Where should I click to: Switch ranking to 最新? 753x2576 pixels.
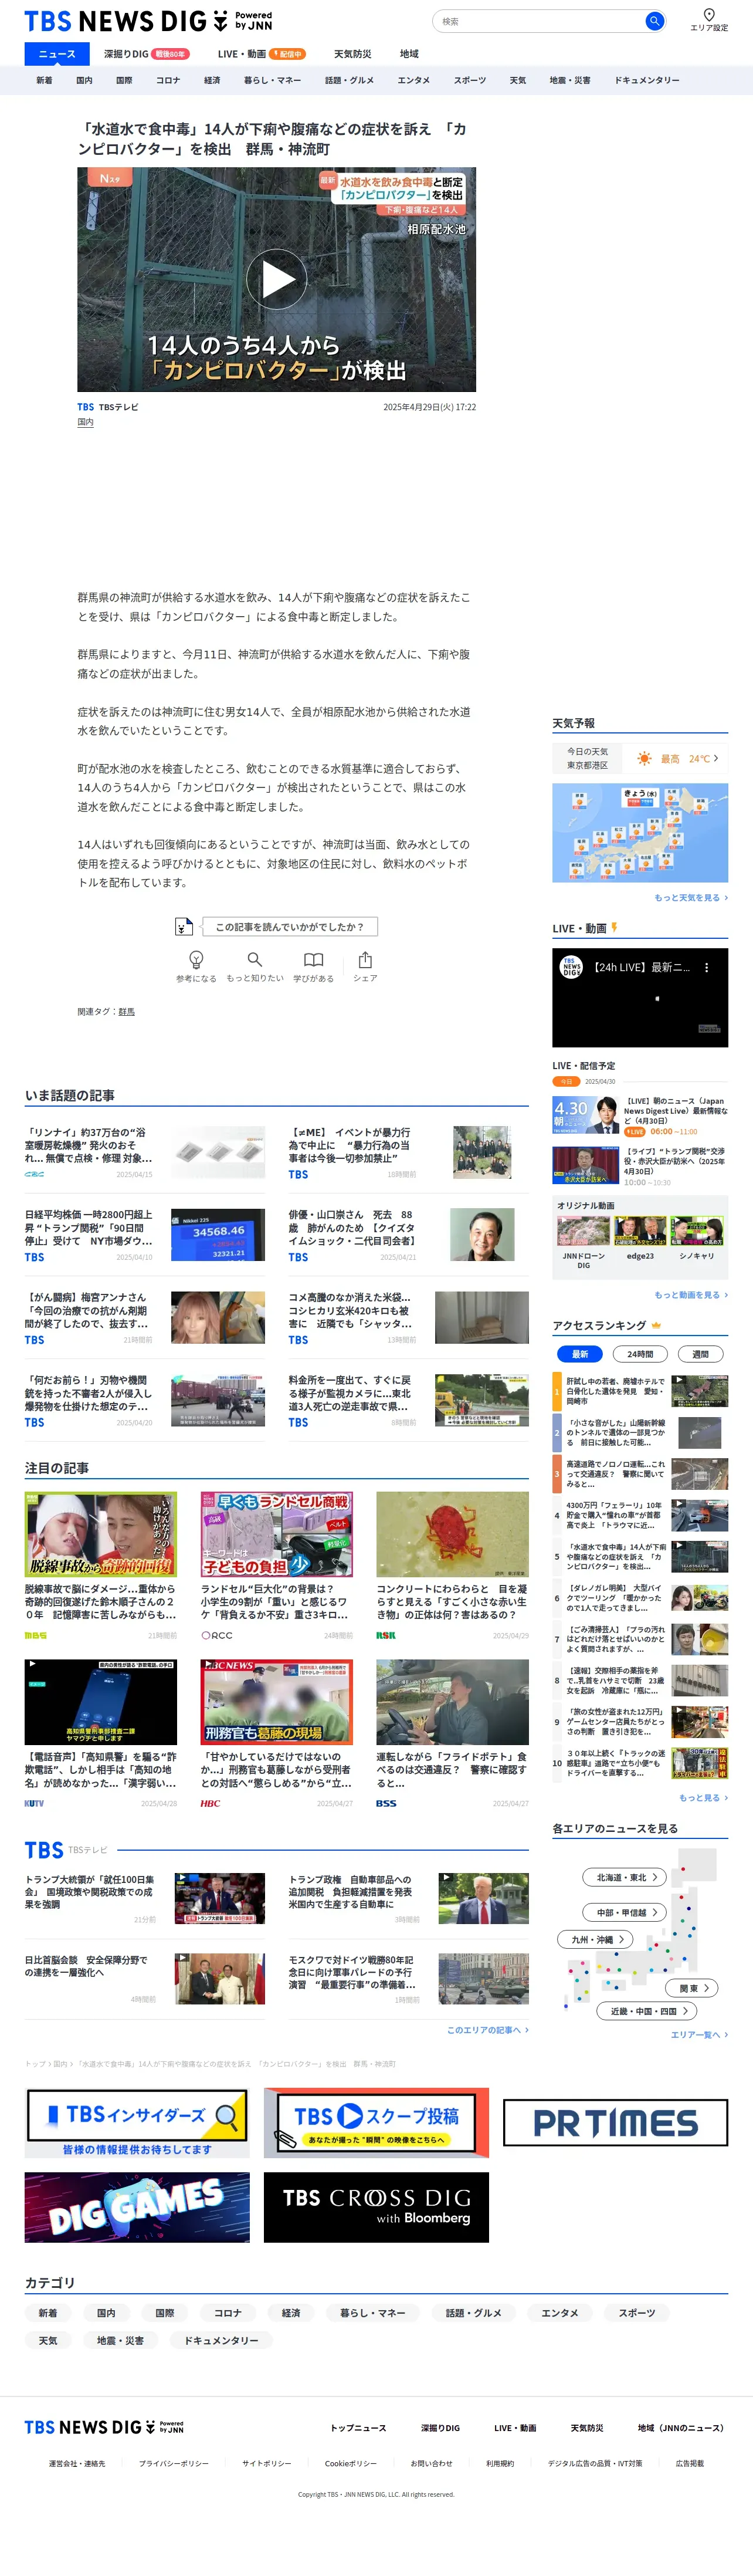click(x=579, y=1354)
